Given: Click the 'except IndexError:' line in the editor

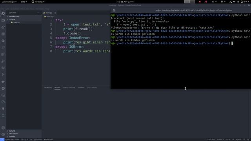Looking at the screenshot, I should 73,38.
